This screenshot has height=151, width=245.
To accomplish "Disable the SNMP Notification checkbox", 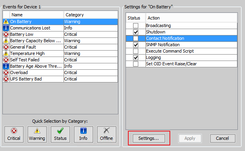I will (x=135, y=45).
